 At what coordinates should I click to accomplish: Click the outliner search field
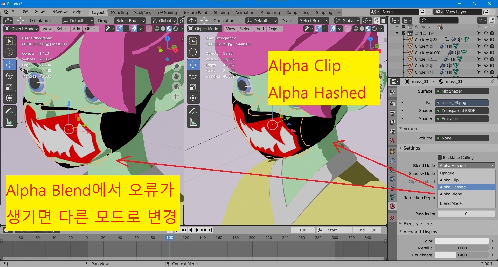coord(438,20)
